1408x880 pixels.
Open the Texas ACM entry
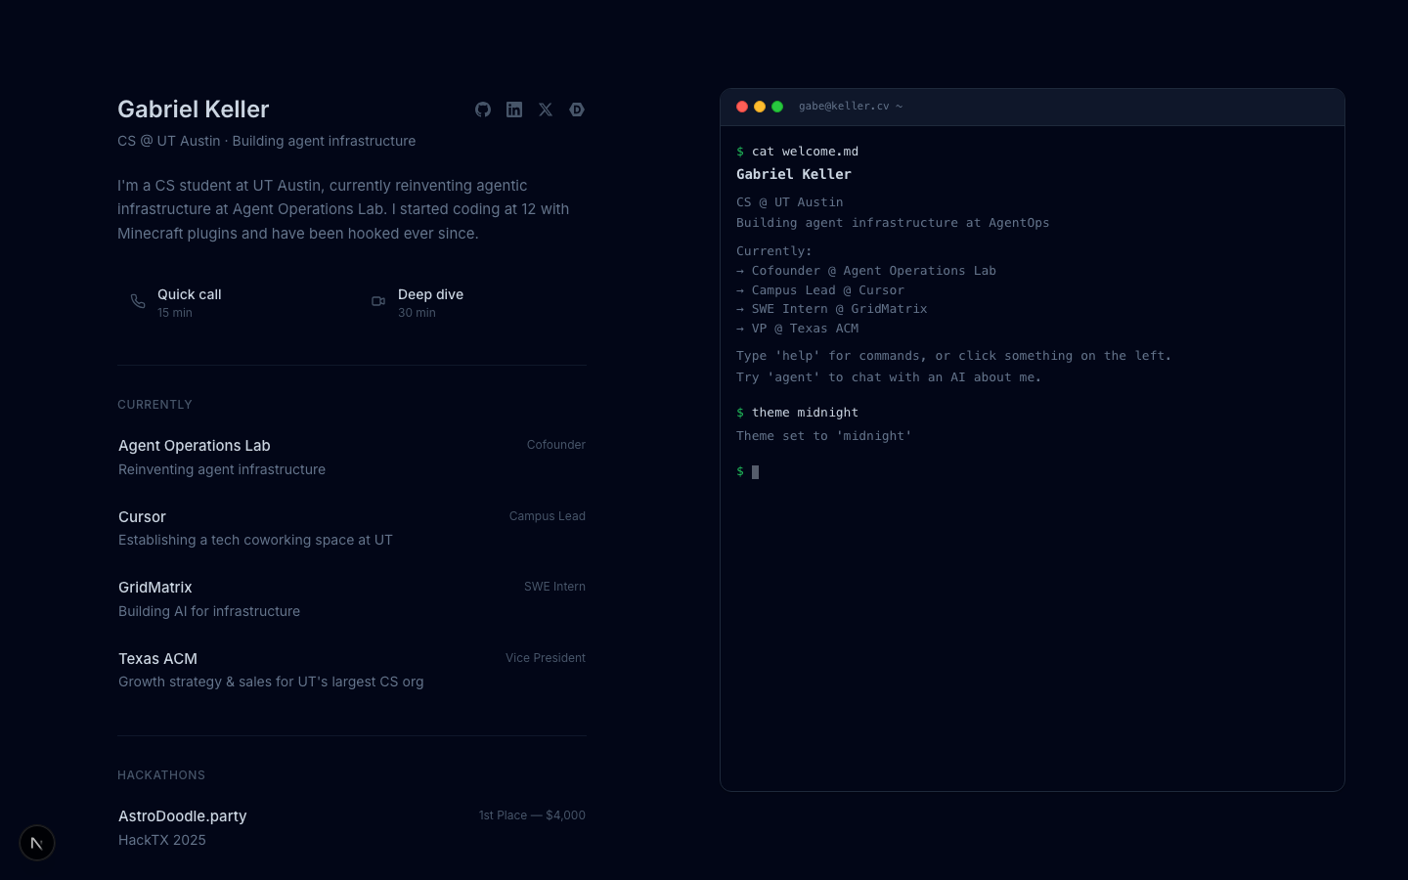[x=157, y=659]
